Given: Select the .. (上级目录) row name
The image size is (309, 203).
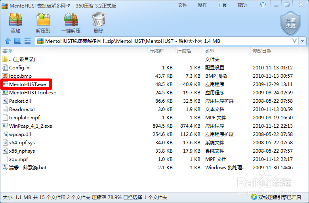Looking at the screenshot, I should 22,59.
